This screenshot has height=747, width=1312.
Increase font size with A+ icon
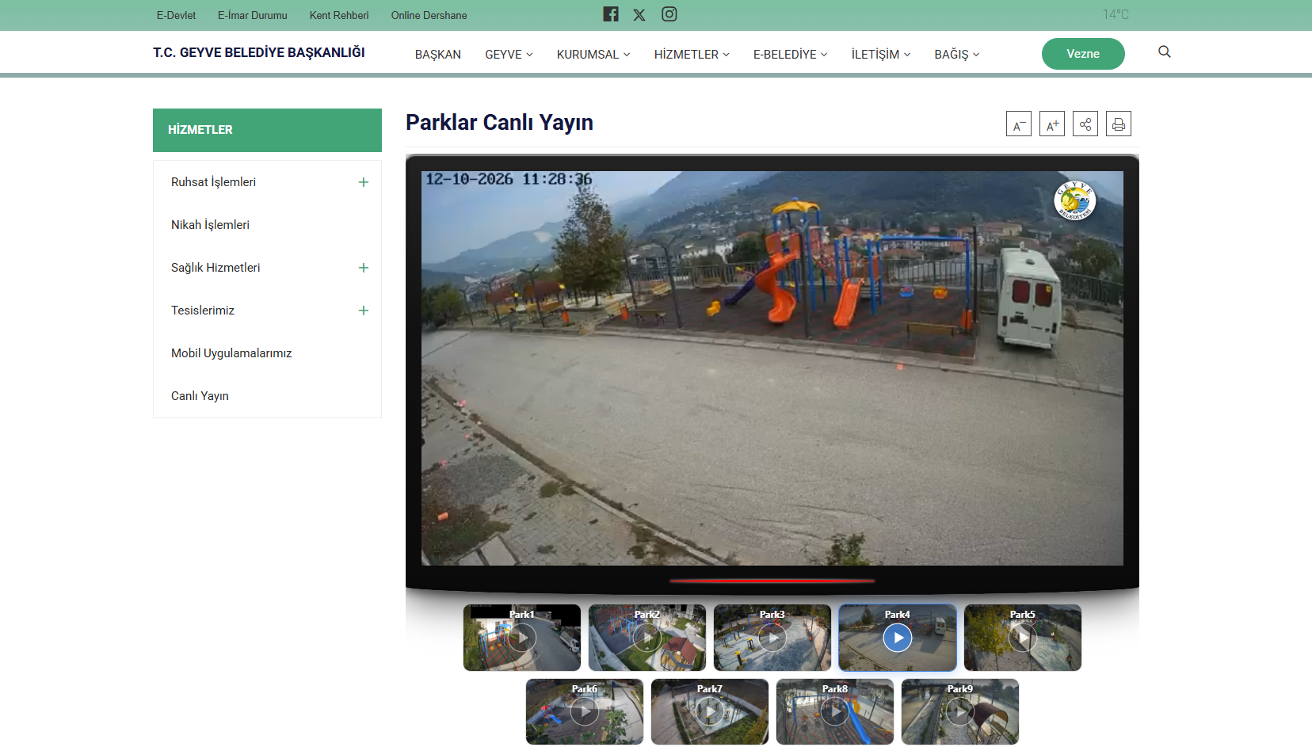click(1052, 124)
